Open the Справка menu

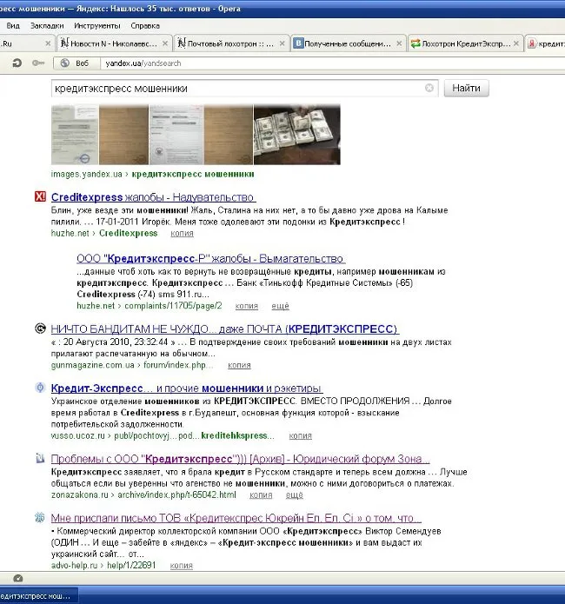145,26
